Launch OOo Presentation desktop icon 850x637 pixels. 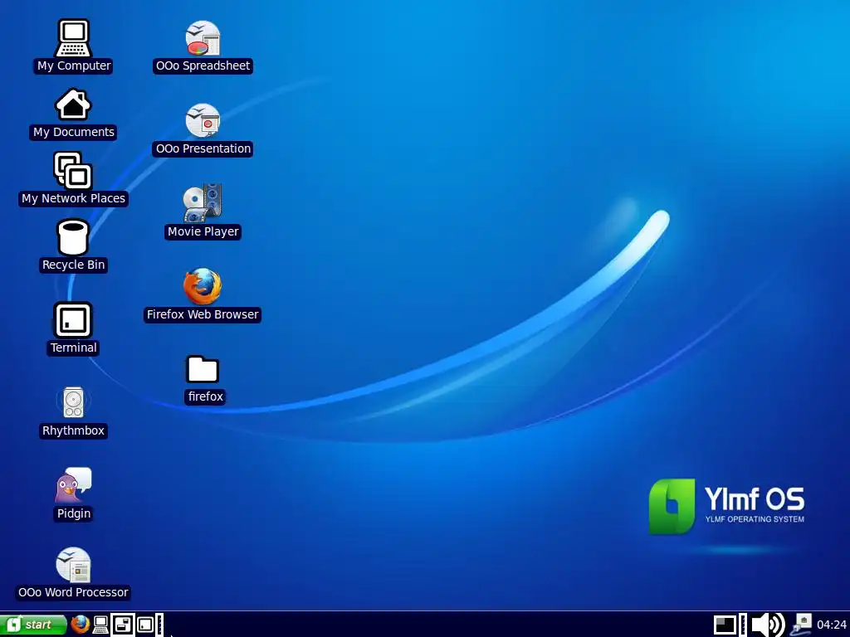203,120
